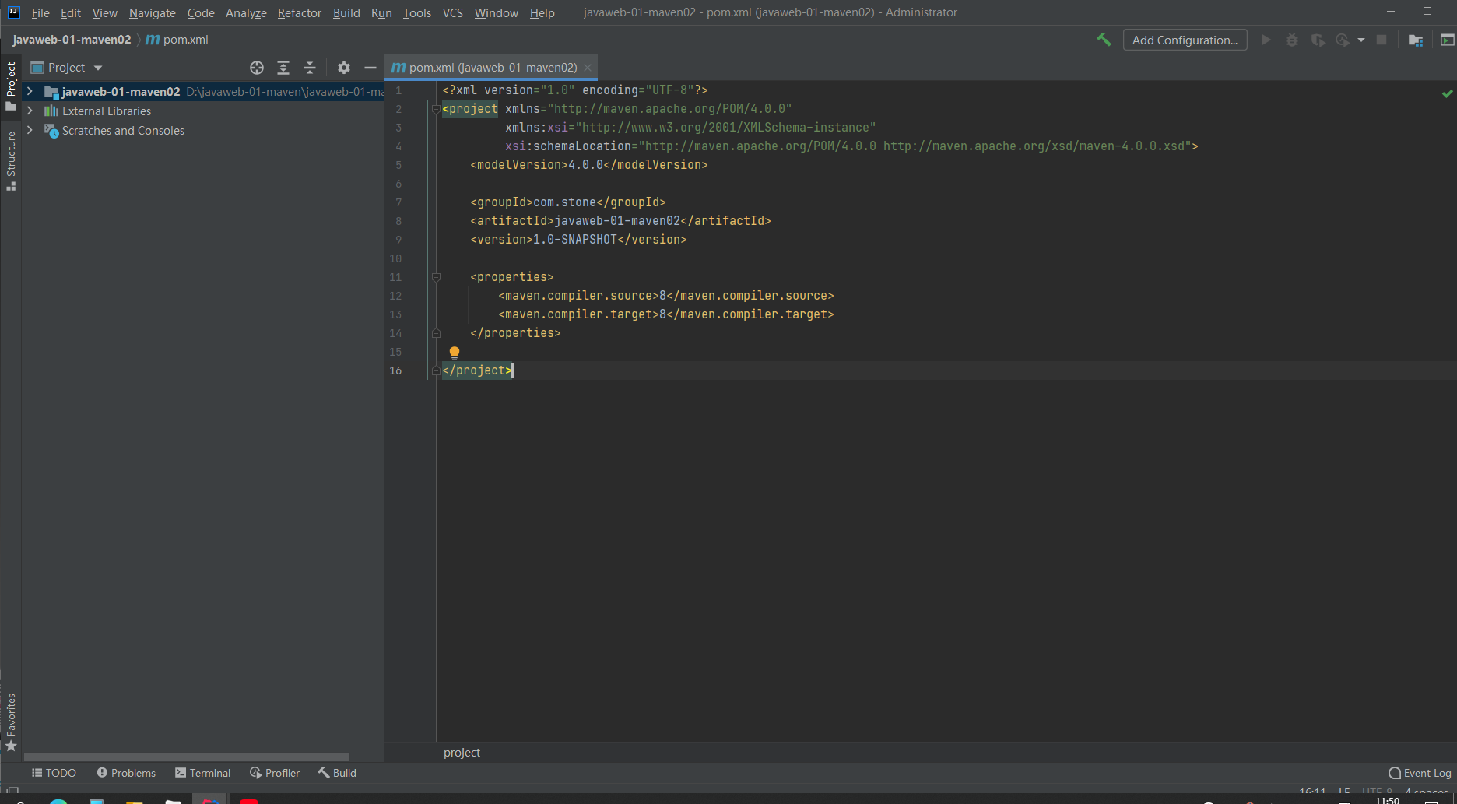Click Run with Coverage icon
The width and height of the screenshot is (1457, 804).
(1318, 40)
